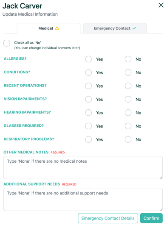Select Yes for Glasses Required
Viewport: 167px width, 225px height.
(x=88, y=126)
